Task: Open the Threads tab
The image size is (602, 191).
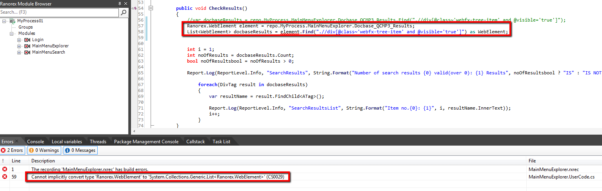Action: tap(98, 142)
